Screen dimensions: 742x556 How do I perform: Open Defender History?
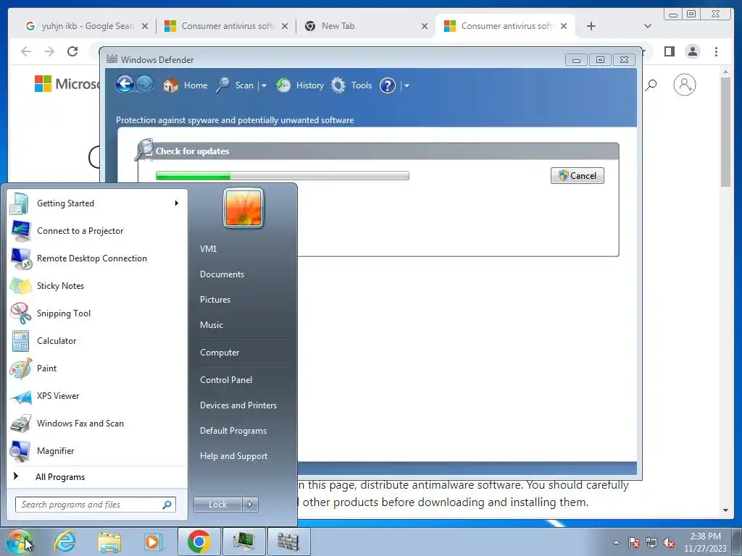300,85
